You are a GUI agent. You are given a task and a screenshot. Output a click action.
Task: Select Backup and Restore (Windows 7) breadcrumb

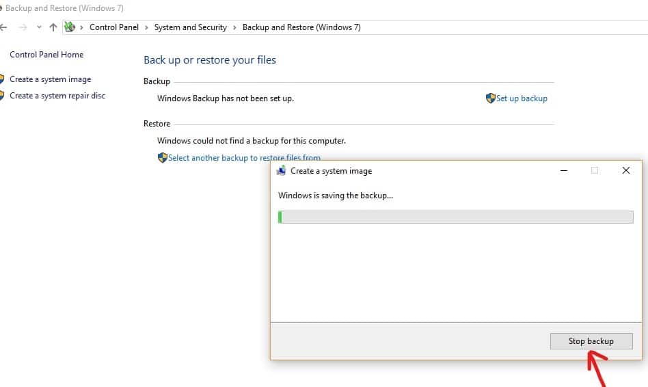301,27
